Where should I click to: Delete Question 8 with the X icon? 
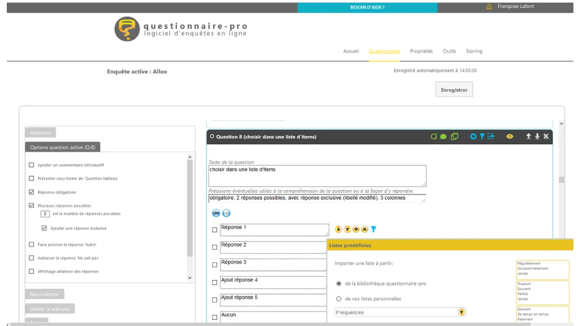[x=546, y=137]
